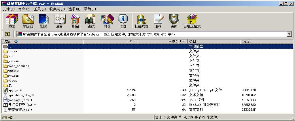Viewport: 295px width, 121px height.
Task: Open the 帮助(H) menu
Action: (90, 9)
